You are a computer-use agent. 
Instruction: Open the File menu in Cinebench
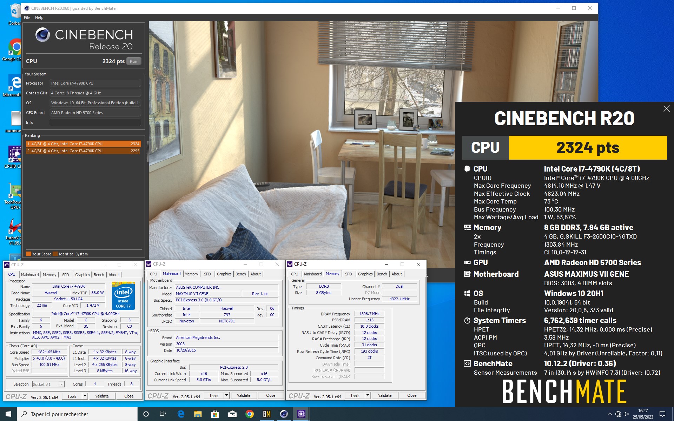(27, 18)
